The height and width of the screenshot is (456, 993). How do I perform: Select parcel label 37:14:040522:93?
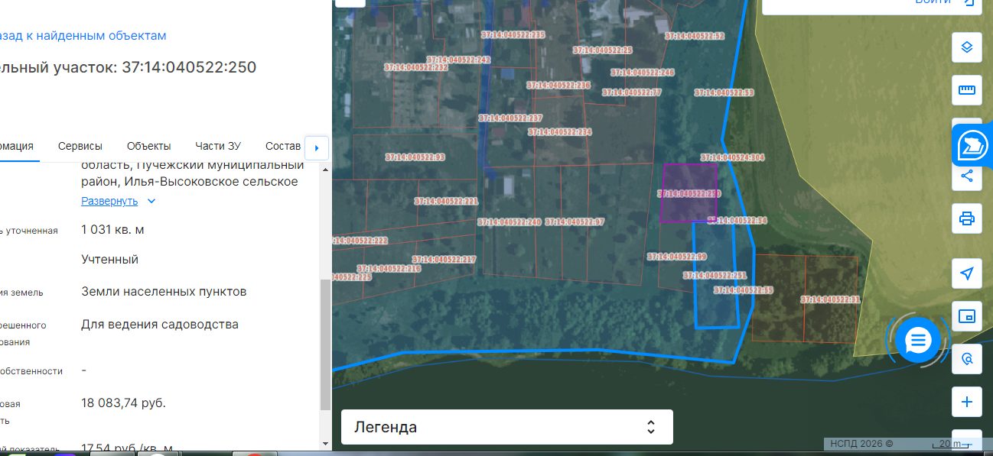pos(415,157)
